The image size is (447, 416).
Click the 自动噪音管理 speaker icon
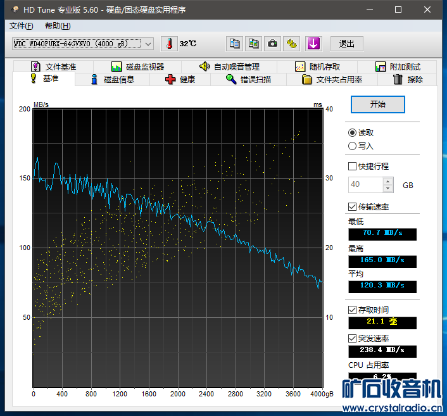pos(205,66)
